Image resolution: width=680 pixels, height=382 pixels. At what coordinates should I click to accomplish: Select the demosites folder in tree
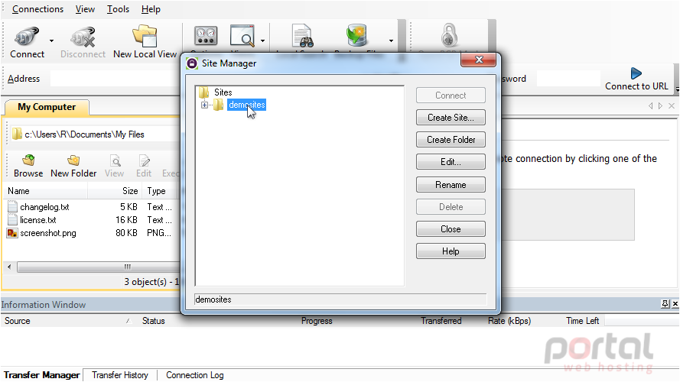tap(247, 105)
